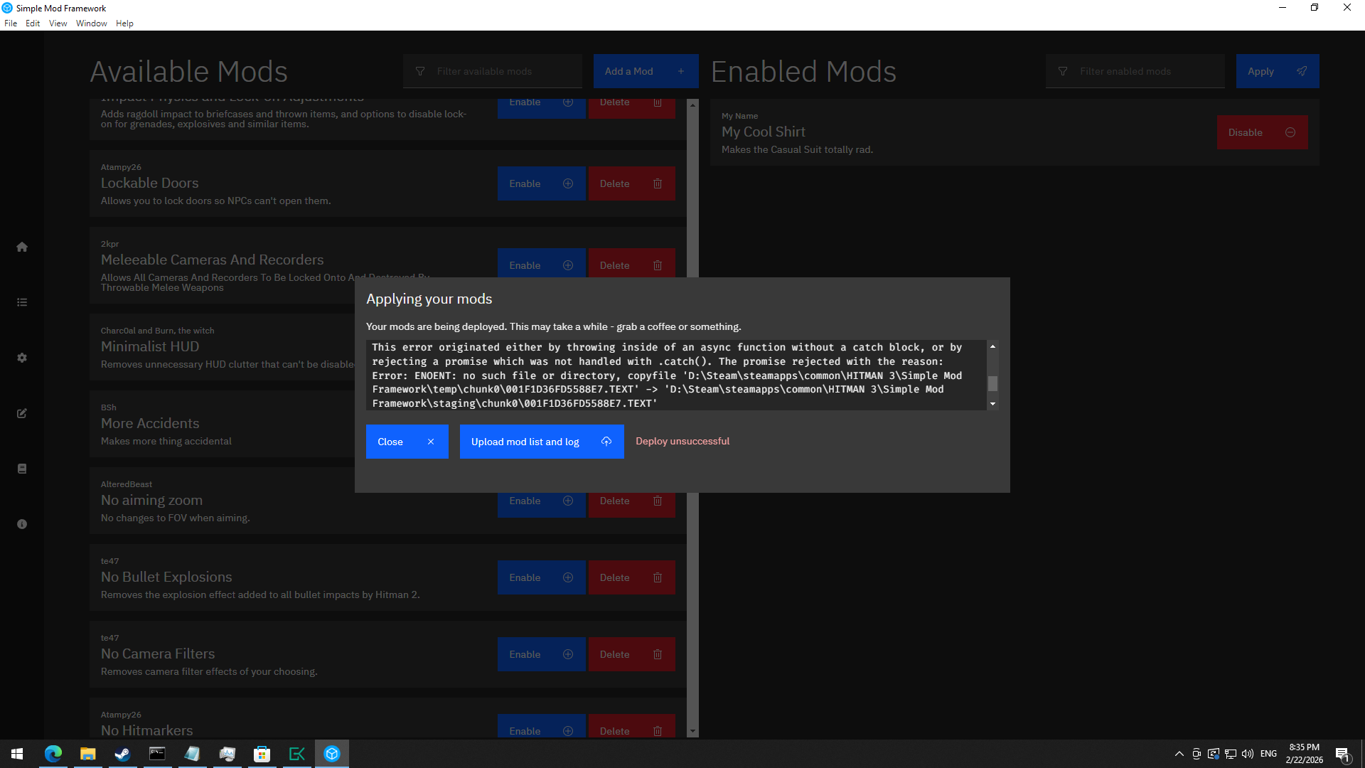Open the Help menu
Viewport: 1365px width, 768px height.
coord(124,23)
